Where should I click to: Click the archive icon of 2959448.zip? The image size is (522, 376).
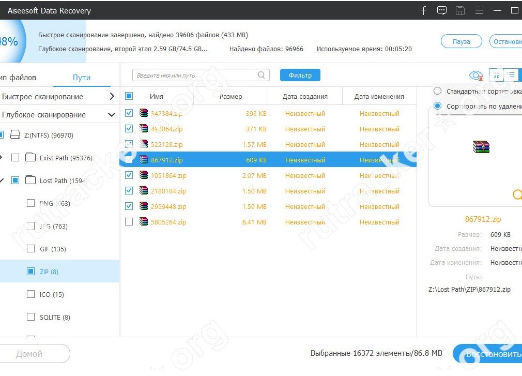(x=144, y=206)
